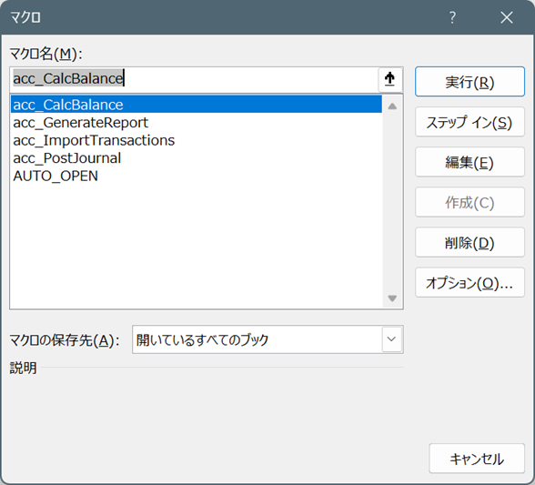Click the 作成(C) button
Screen dimensions: 535x485
click(x=469, y=202)
